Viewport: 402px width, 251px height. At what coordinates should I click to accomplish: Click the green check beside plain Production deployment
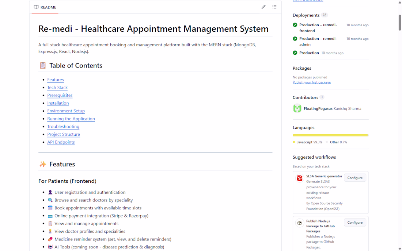[295, 53]
